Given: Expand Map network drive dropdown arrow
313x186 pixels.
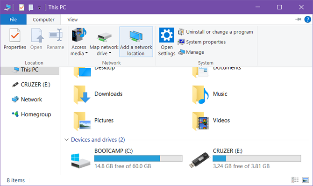Looking at the screenshot, I should click(110, 53).
